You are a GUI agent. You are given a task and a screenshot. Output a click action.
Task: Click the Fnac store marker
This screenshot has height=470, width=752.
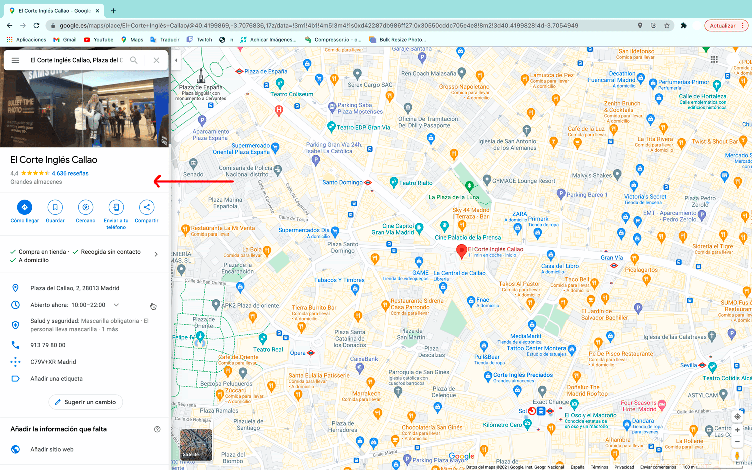[471, 301]
